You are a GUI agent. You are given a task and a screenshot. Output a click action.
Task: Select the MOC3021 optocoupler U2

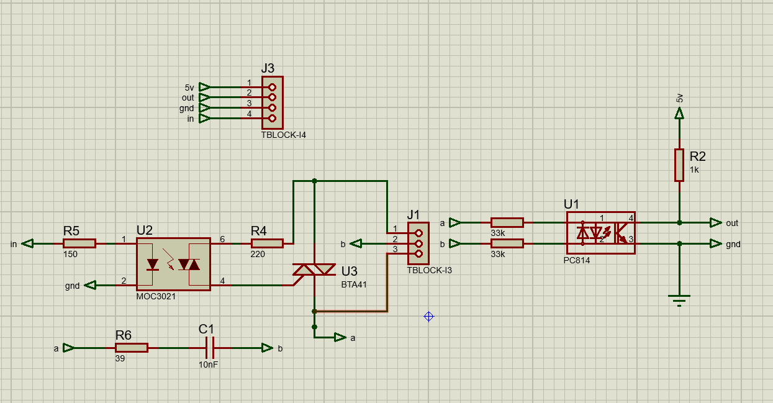[x=173, y=265]
